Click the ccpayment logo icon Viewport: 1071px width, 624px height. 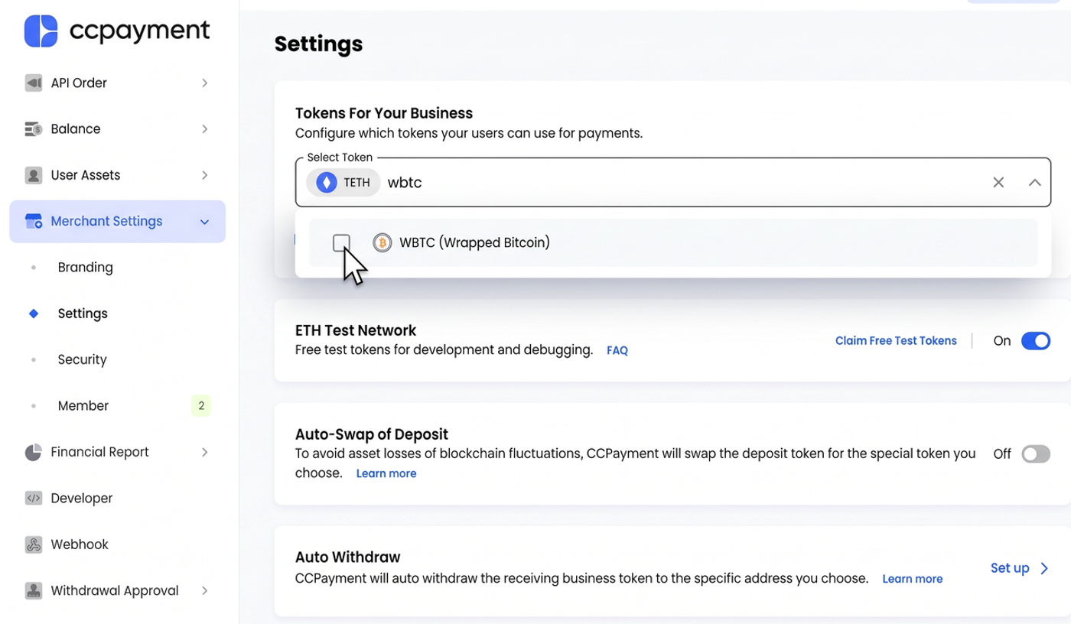coord(41,31)
